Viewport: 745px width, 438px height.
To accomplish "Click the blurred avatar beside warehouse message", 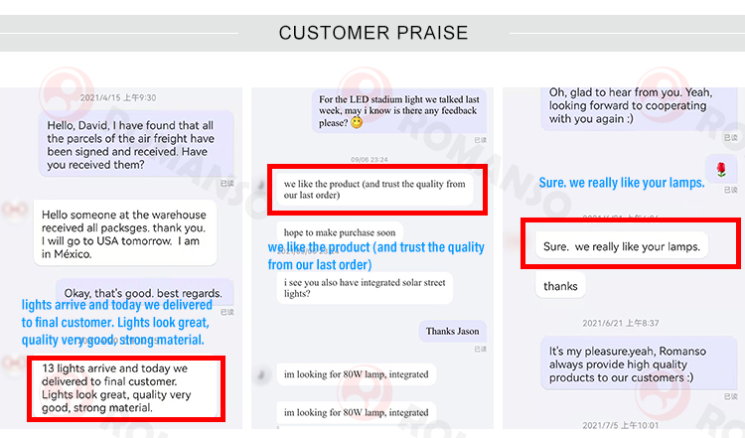I will (x=13, y=209).
